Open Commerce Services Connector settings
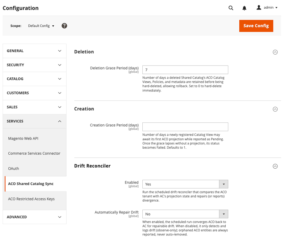Viewport: 284px width, 240px height. click(34, 153)
